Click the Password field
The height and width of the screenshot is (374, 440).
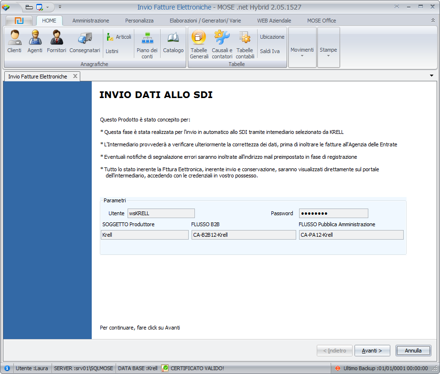(333, 213)
